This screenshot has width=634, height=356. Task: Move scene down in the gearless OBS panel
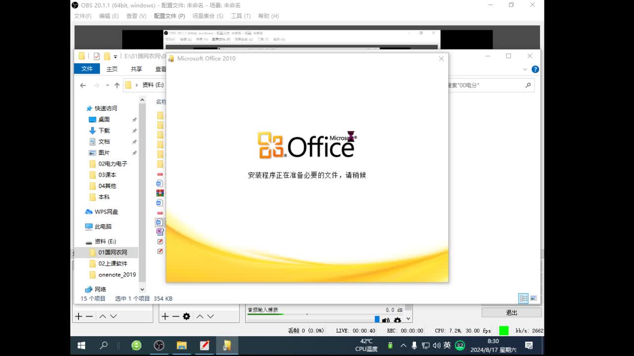(113, 316)
